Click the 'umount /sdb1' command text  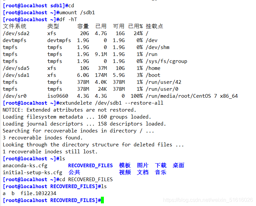(x=77, y=13)
